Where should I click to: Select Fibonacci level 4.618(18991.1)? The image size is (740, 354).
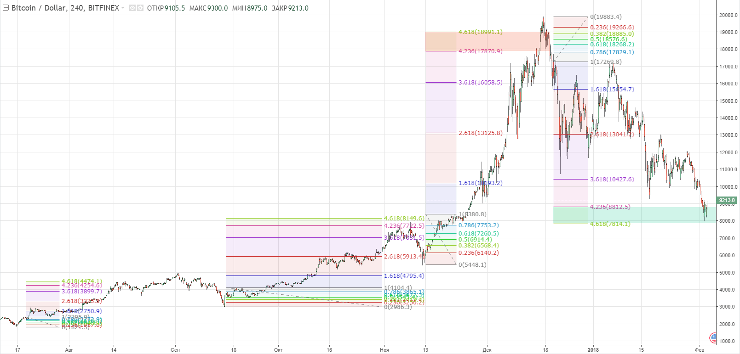pyautogui.click(x=480, y=32)
